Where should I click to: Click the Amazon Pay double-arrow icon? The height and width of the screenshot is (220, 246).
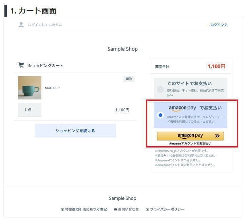(x=217, y=136)
